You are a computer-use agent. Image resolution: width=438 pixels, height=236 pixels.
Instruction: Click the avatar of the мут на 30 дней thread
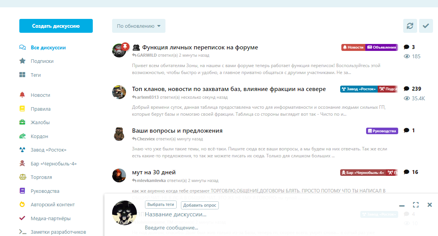pyautogui.click(x=119, y=175)
